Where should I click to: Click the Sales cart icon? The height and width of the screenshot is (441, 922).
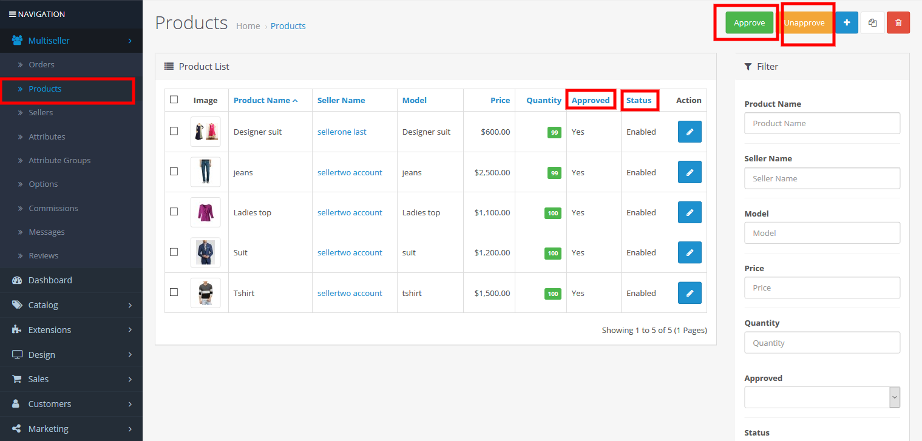[x=17, y=379]
